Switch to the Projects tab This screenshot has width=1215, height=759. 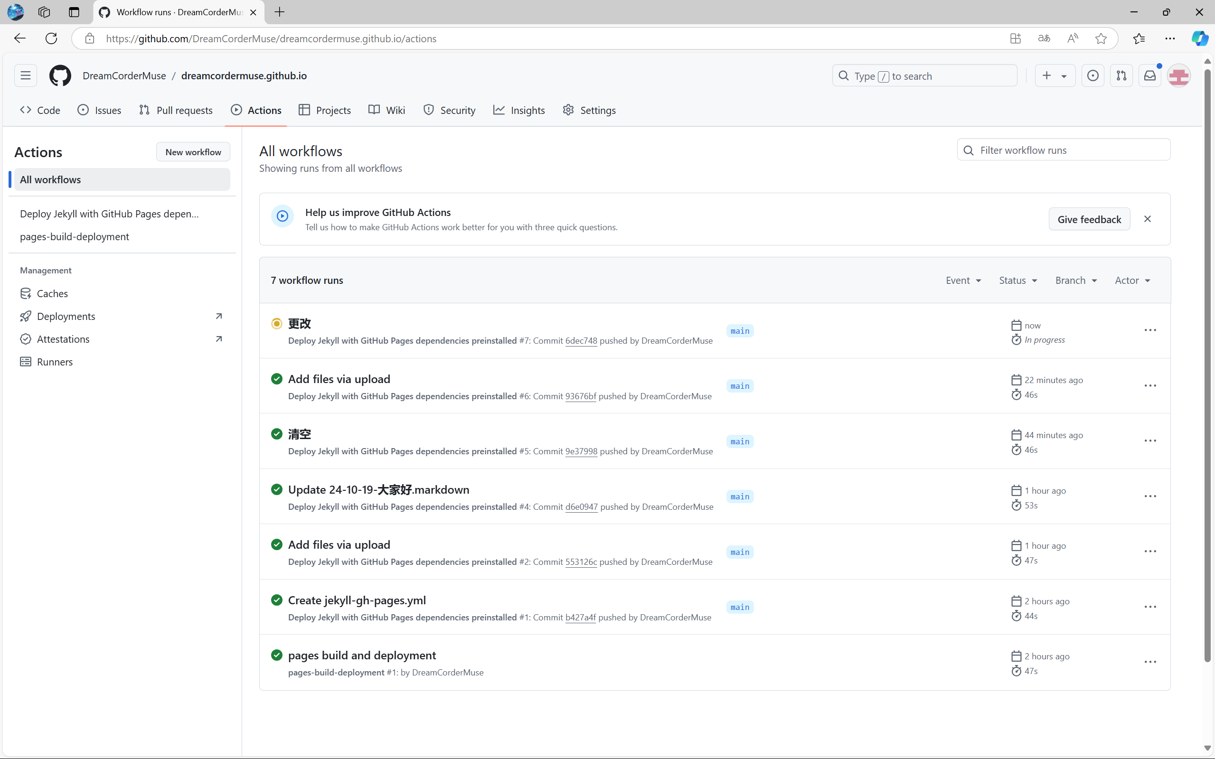[x=324, y=110]
